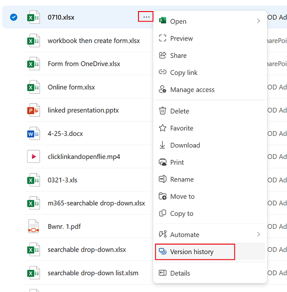Open file 0710.xlsx by its name

click(x=61, y=17)
